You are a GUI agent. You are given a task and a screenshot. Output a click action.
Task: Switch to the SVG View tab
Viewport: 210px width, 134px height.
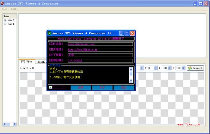pyautogui.click(x=26, y=61)
